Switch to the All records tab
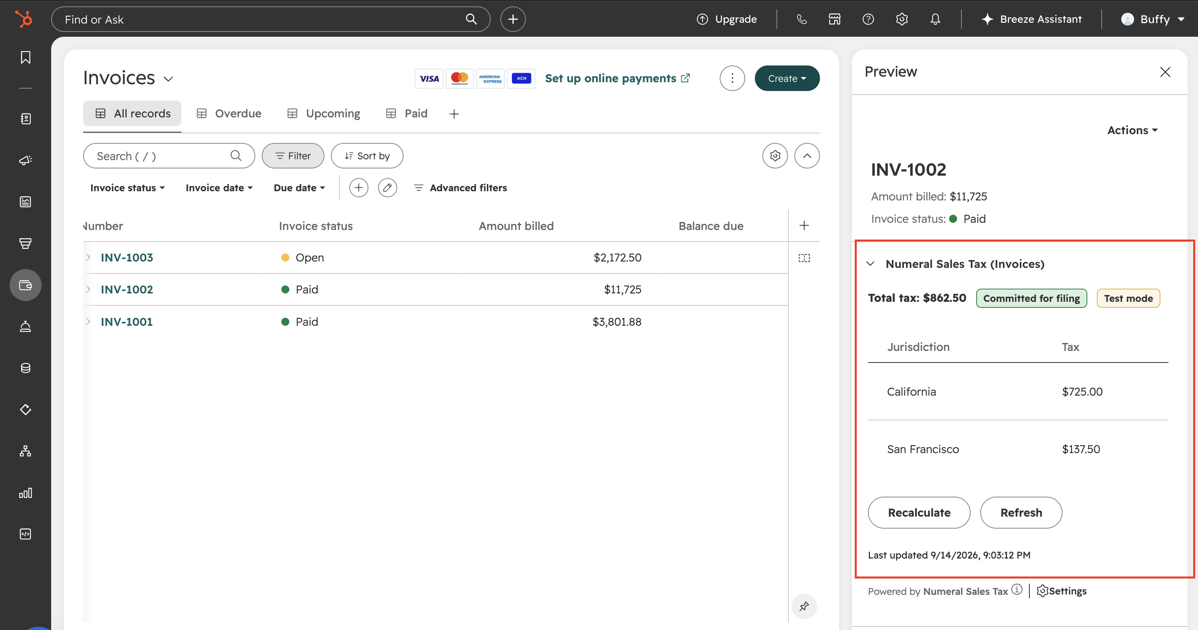Screen dimensions: 1198x630 point(132,113)
